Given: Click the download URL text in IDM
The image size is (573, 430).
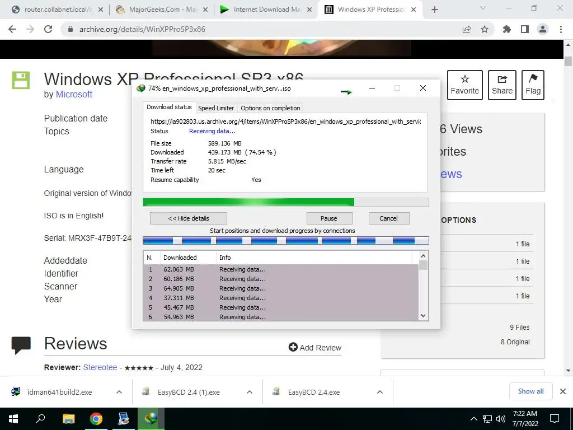Looking at the screenshot, I should click(286, 121).
